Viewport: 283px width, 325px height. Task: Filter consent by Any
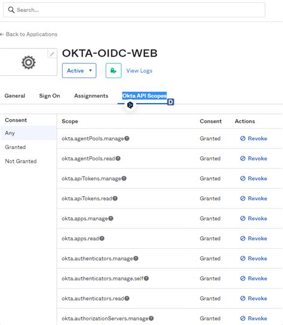point(29,133)
